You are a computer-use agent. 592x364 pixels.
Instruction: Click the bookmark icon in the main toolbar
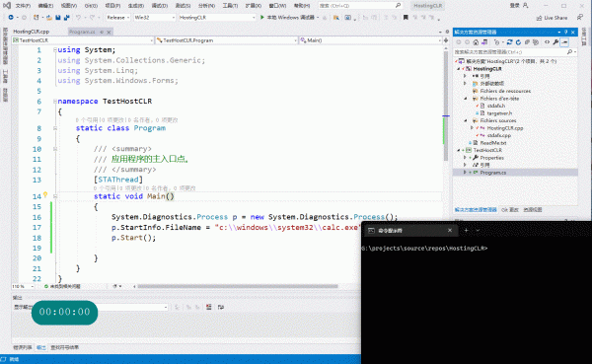coord(406,18)
